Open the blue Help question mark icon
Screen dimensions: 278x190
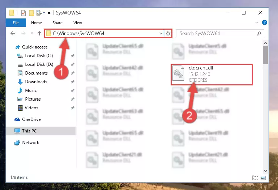265,22
